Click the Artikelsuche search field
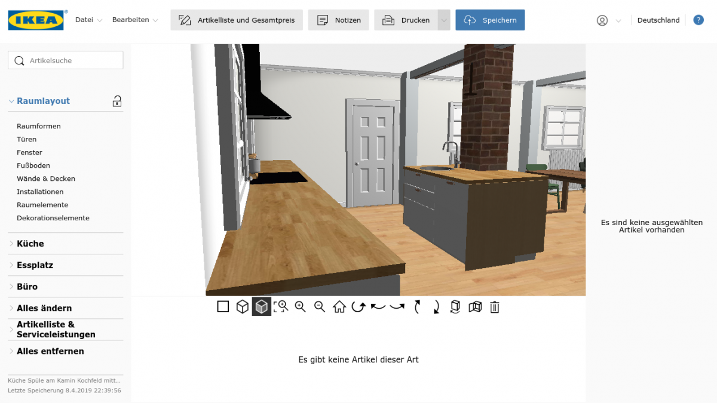 66,60
